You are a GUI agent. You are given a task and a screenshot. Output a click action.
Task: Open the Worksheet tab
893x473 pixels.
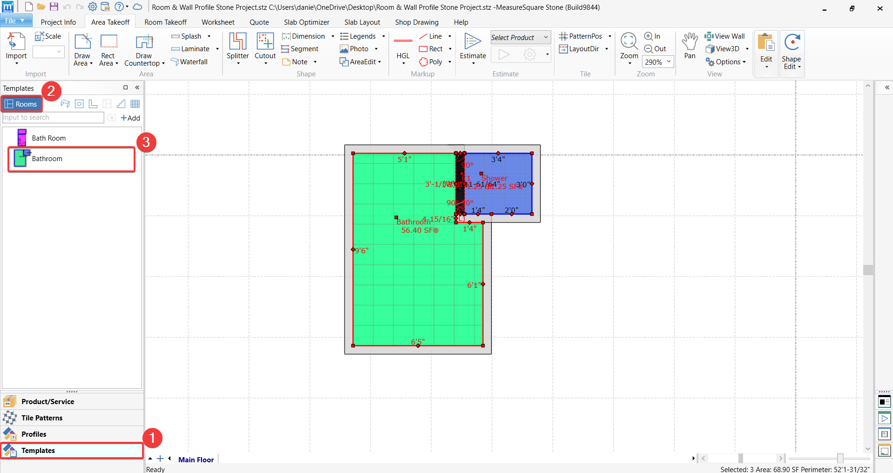[x=218, y=22]
